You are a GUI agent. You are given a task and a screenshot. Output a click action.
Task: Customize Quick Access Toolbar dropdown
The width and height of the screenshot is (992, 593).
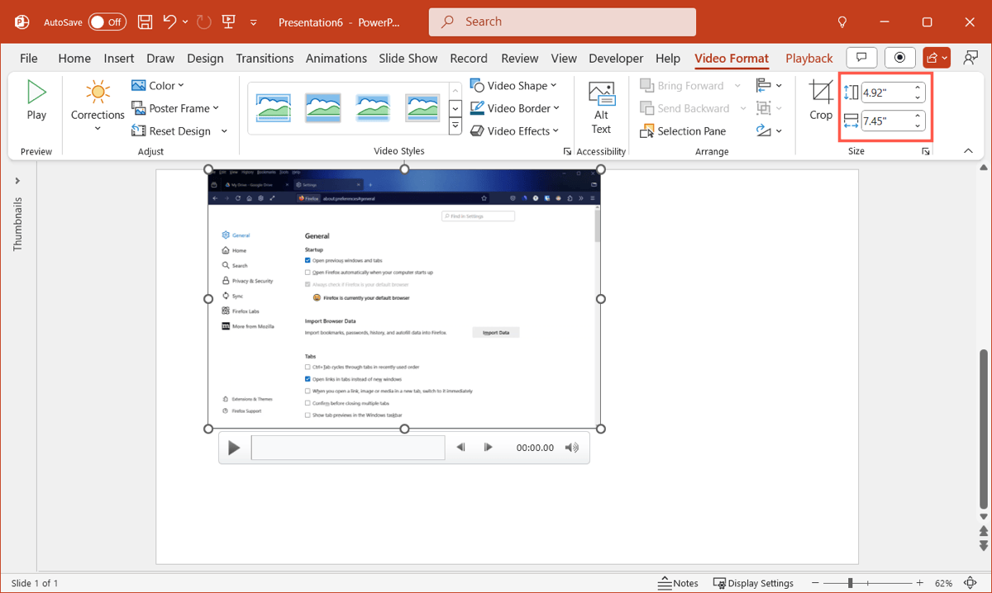253,22
